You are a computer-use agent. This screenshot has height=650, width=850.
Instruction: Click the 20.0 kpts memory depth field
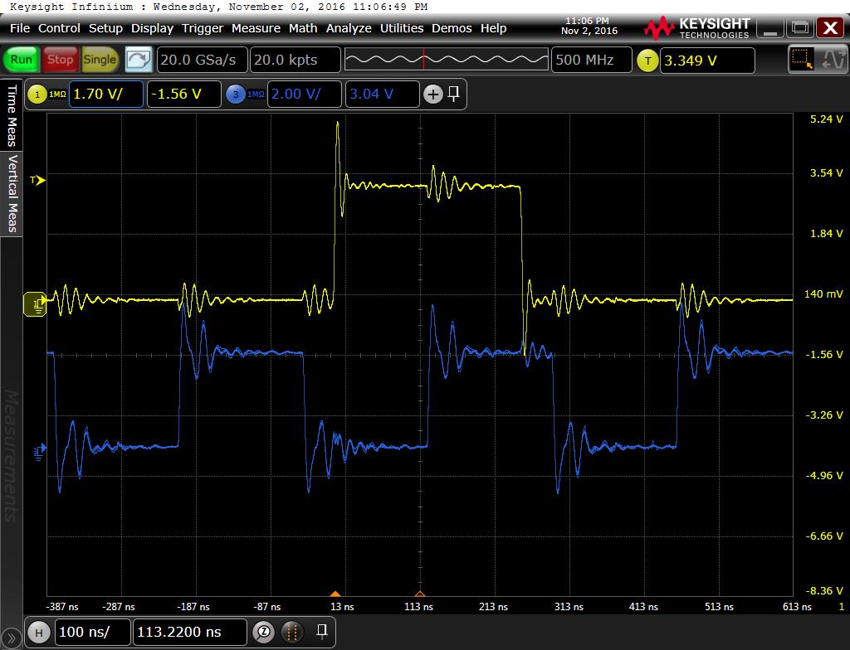pos(296,60)
